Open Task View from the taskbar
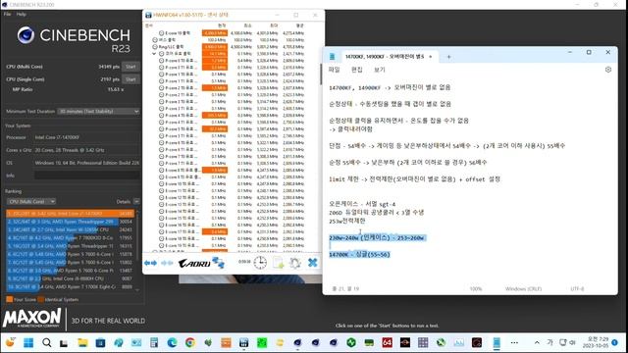Screen dimensions: 628x353 [x=64, y=343]
